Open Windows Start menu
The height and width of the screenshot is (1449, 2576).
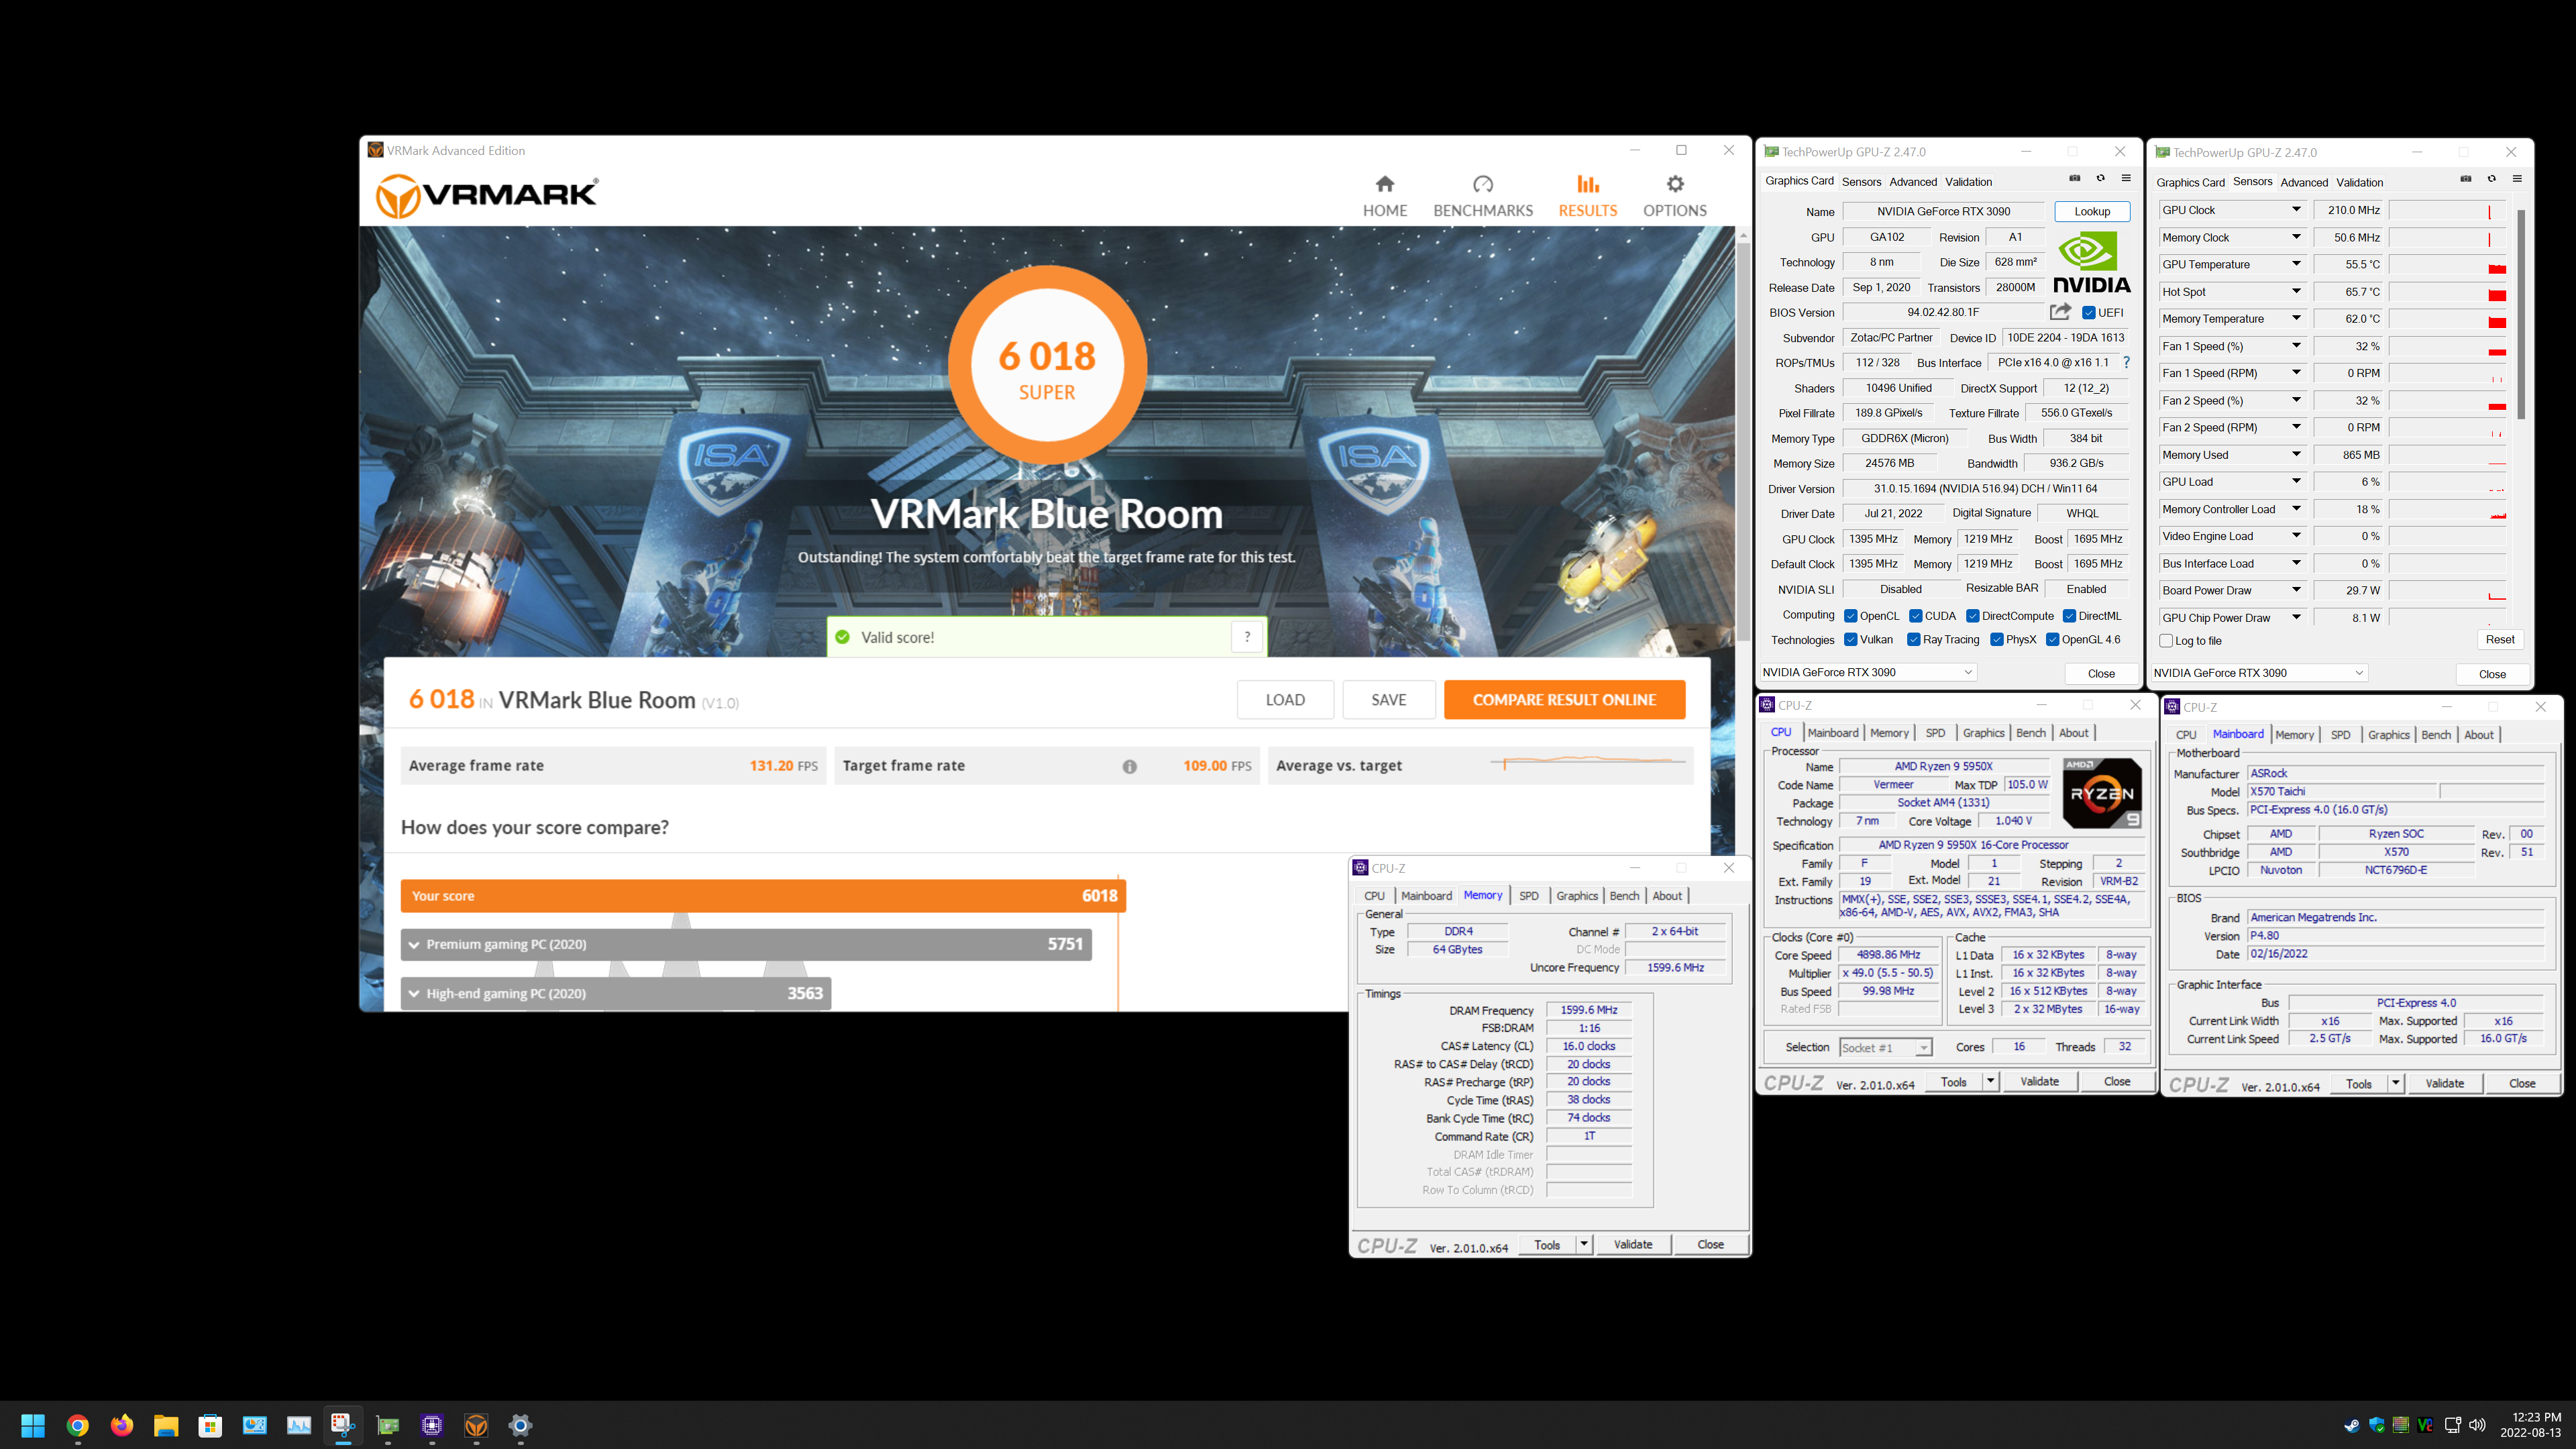33,1425
